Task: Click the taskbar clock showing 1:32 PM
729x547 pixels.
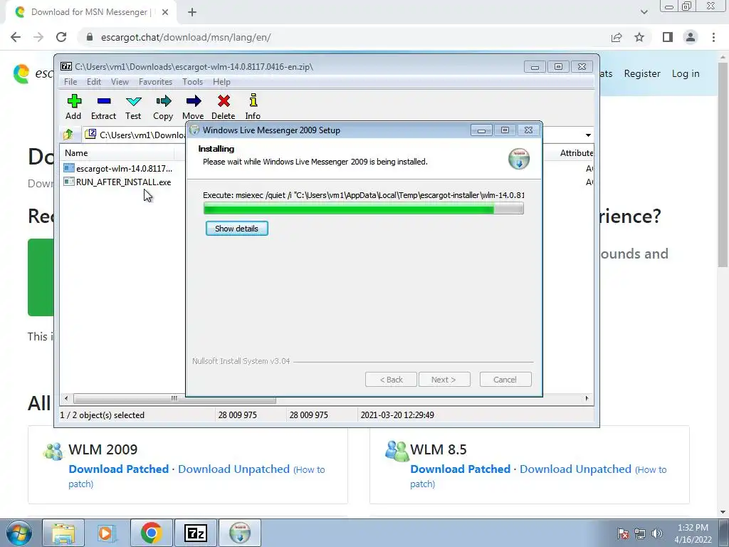Action: [x=693, y=533]
